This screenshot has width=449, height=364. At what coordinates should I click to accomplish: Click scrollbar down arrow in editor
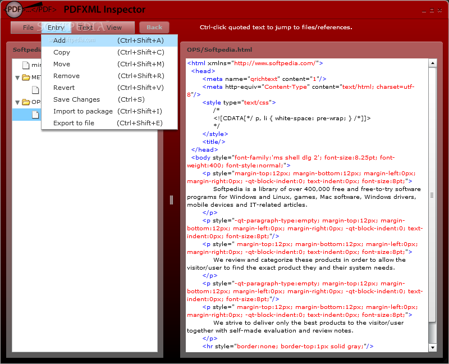point(432,348)
